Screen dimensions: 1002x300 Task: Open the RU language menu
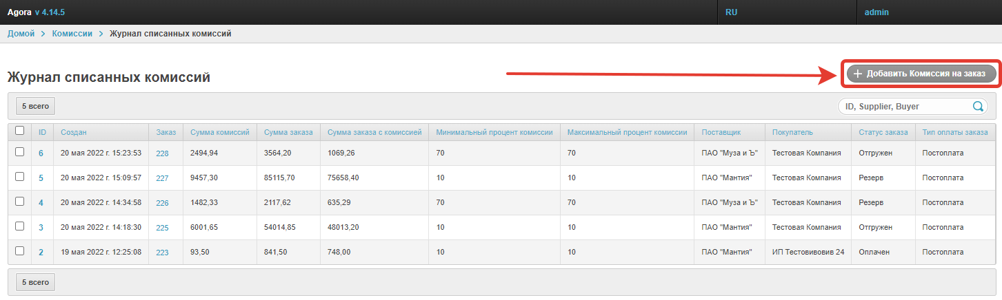pos(732,12)
